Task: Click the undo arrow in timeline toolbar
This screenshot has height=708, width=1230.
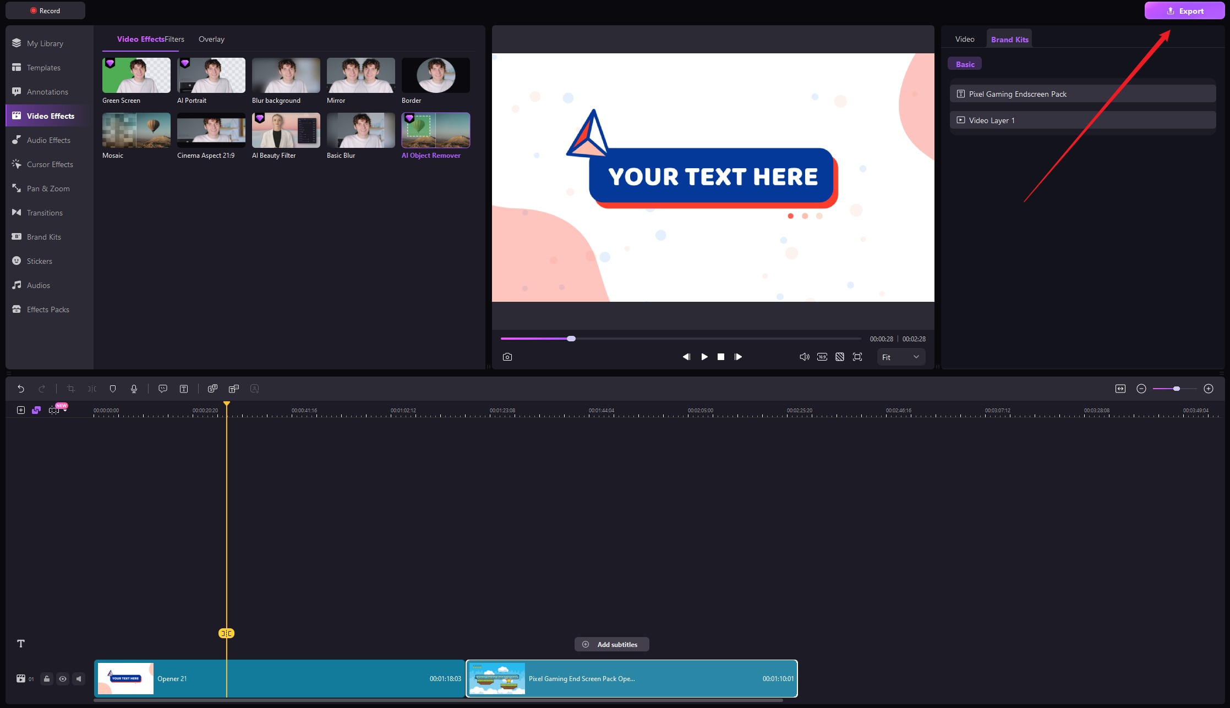Action: point(21,389)
